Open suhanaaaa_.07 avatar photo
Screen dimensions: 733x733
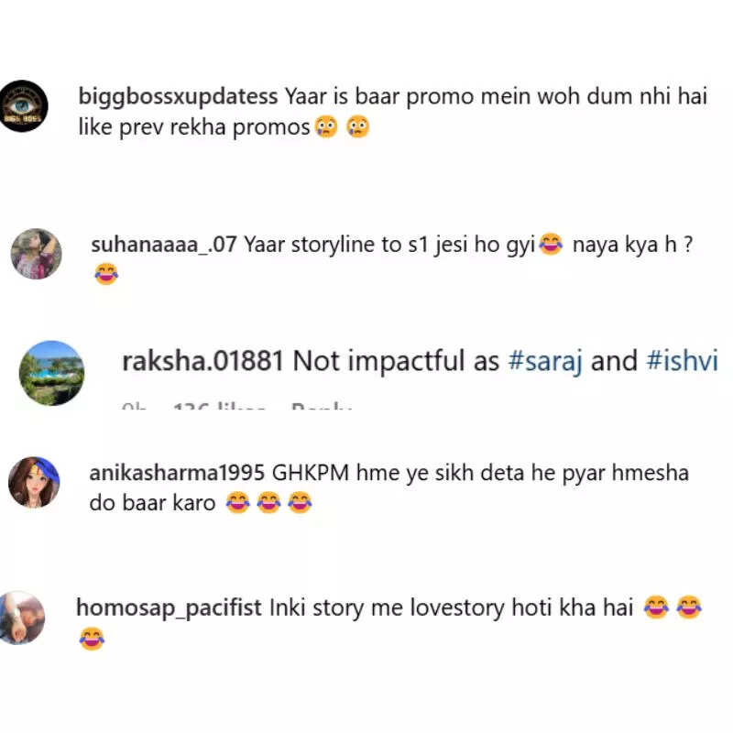click(36, 254)
